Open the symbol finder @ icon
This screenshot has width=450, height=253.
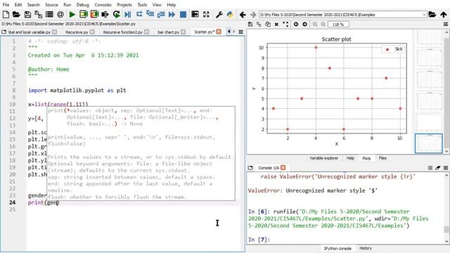(x=60, y=14)
